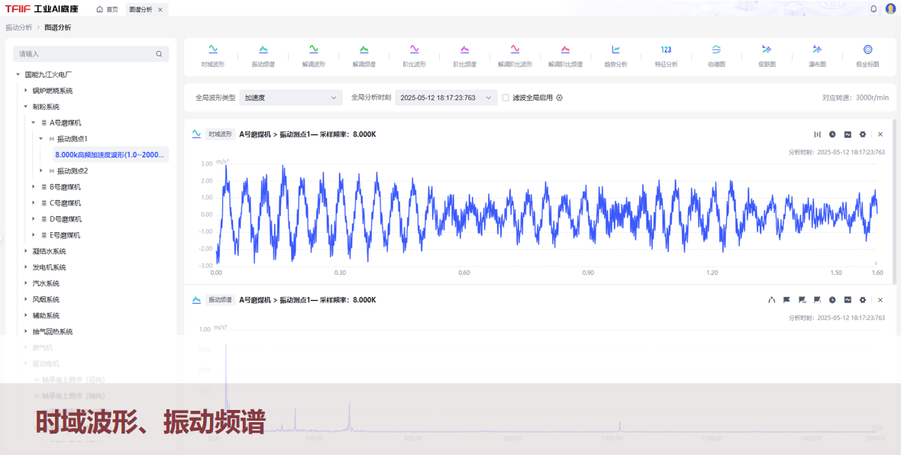The width and height of the screenshot is (901, 455).
Task: Go to 振动分析 in the breadcrumb
Action: (x=19, y=27)
